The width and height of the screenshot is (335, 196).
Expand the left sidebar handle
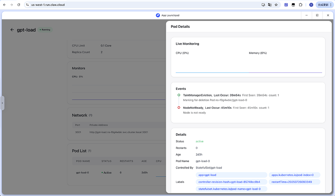tap(2, 103)
